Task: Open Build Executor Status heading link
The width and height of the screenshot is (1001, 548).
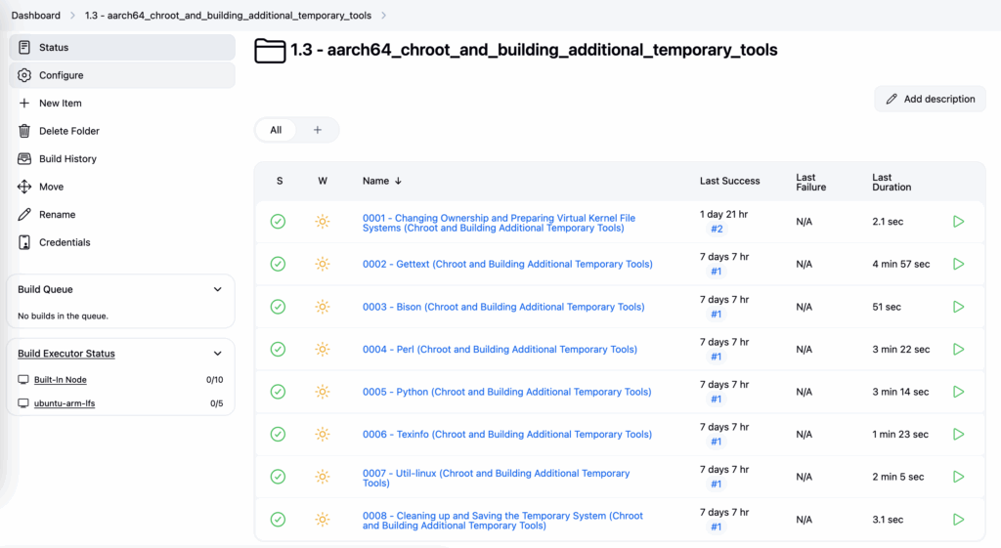Action: pos(66,354)
